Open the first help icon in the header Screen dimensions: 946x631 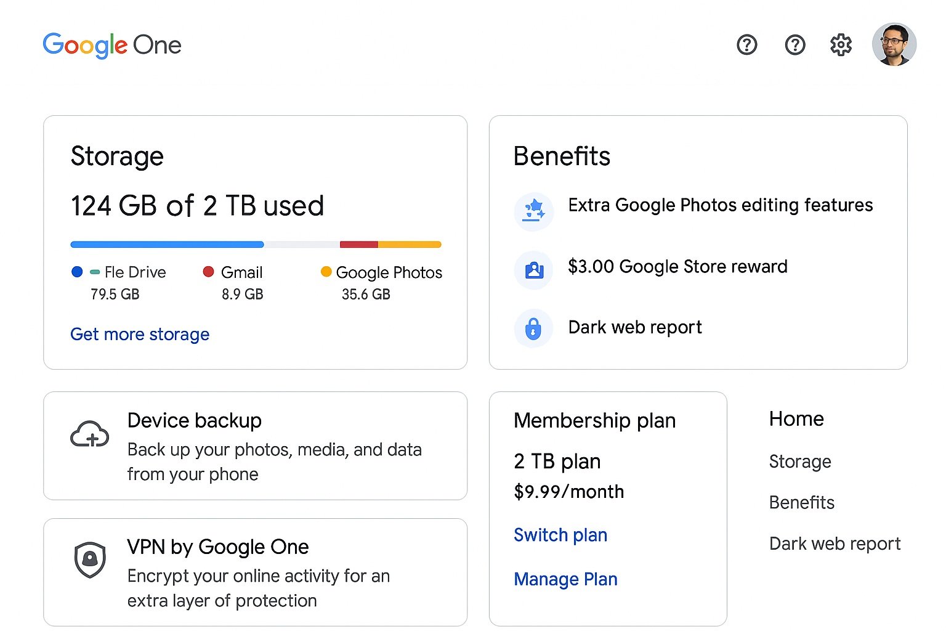pyautogui.click(x=746, y=45)
